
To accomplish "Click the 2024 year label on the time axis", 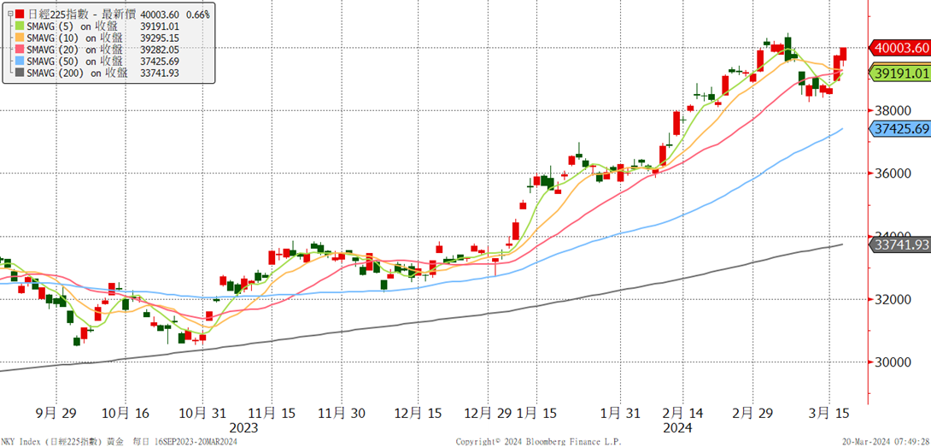I will point(676,427).
